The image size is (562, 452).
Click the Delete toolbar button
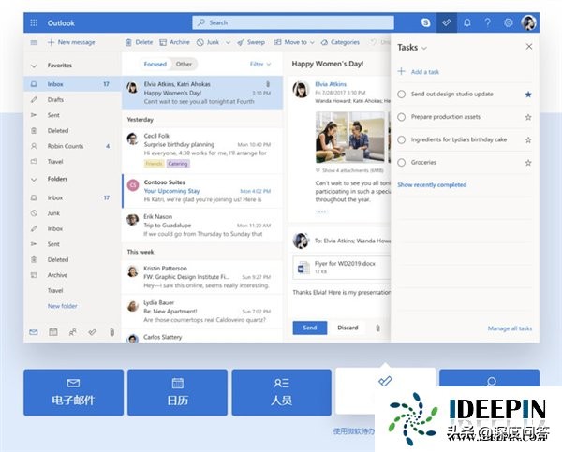pyautogui.click(x=139, y=42)
